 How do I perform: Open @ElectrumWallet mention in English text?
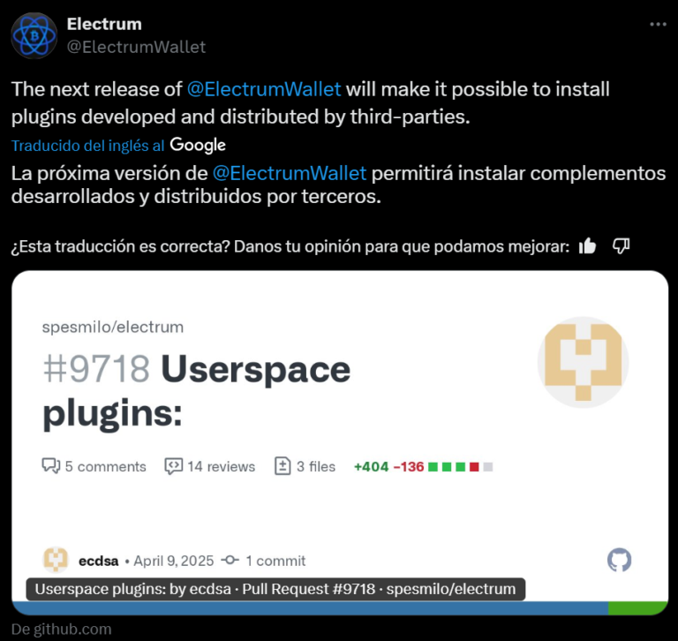coord(264,89)
